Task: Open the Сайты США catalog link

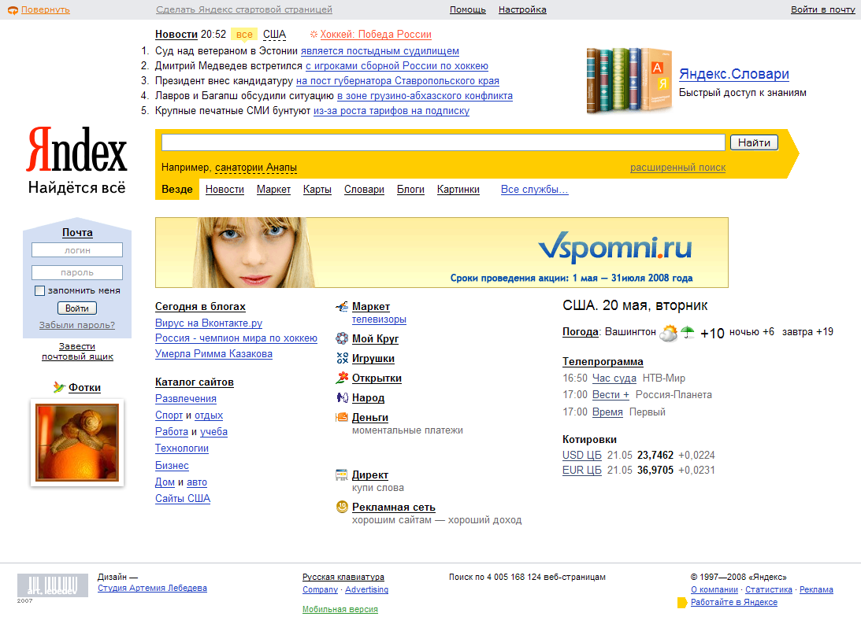Action: [x=183, y=498]
